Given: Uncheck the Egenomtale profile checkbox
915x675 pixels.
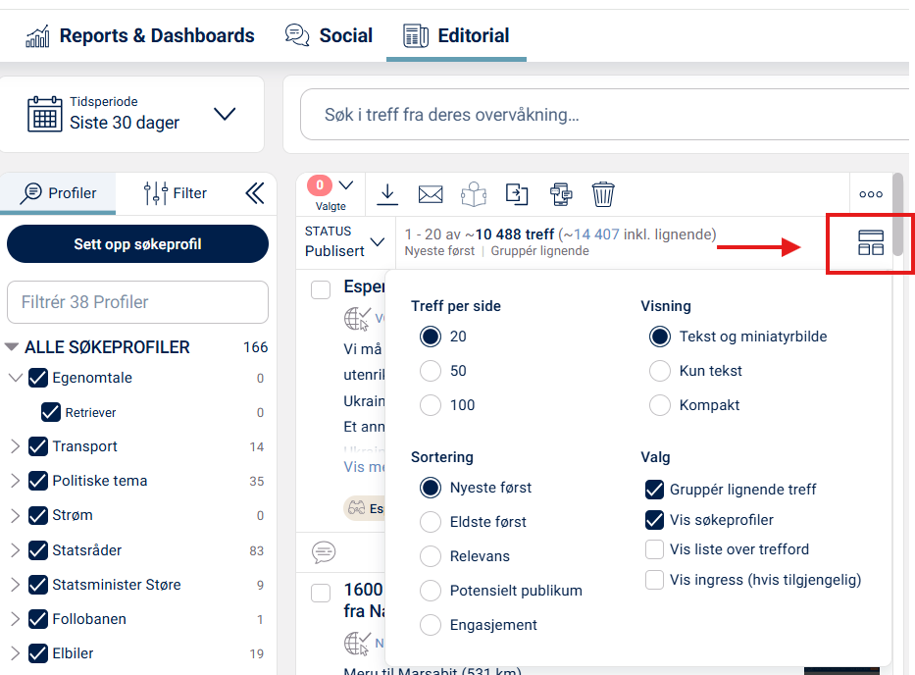Looking at the screenshot, I should 38,378.
